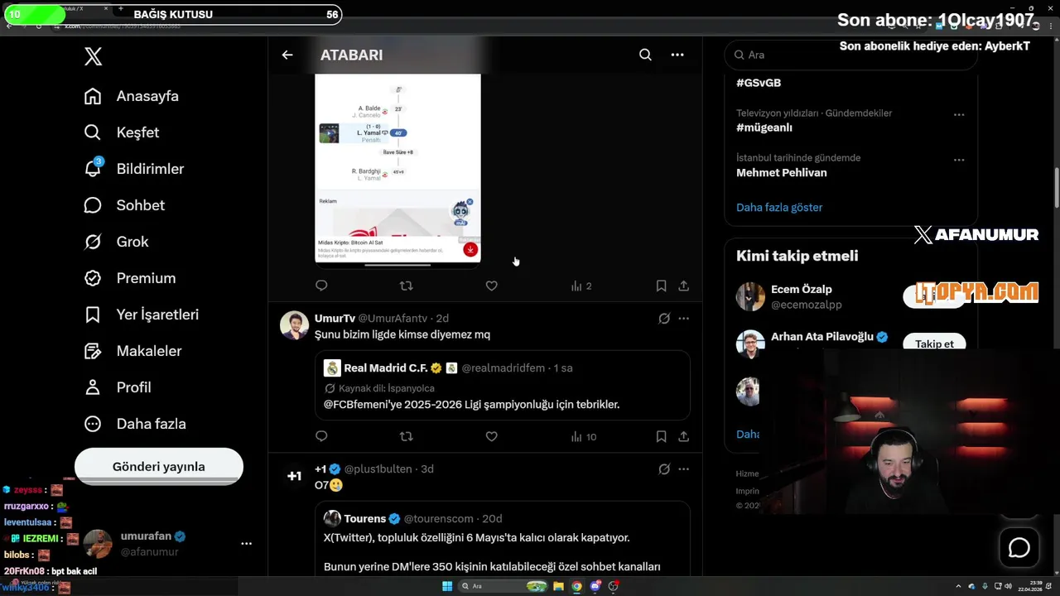1060x596 pixels.
Task: Open Makaleler articles
Action: (132, 351)
